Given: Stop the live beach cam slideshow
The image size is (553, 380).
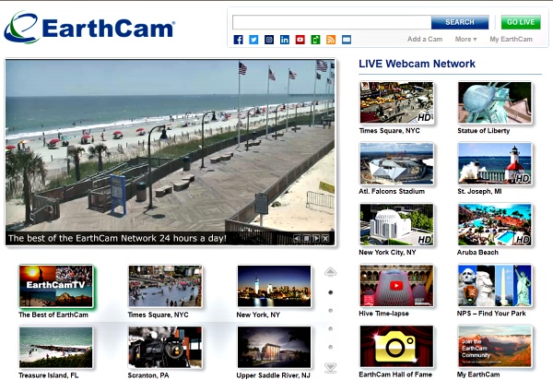Looking at the screenshot, I should (306, 239).
